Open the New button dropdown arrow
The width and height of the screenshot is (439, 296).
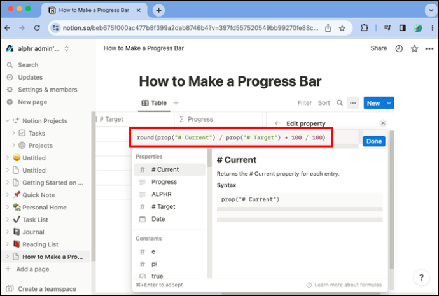389,103
